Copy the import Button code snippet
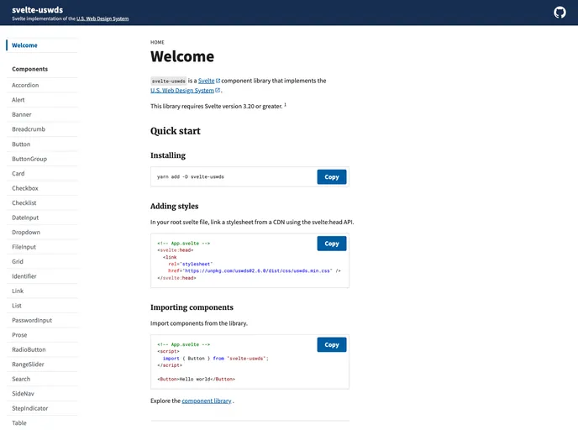 (x=331, y=345)
